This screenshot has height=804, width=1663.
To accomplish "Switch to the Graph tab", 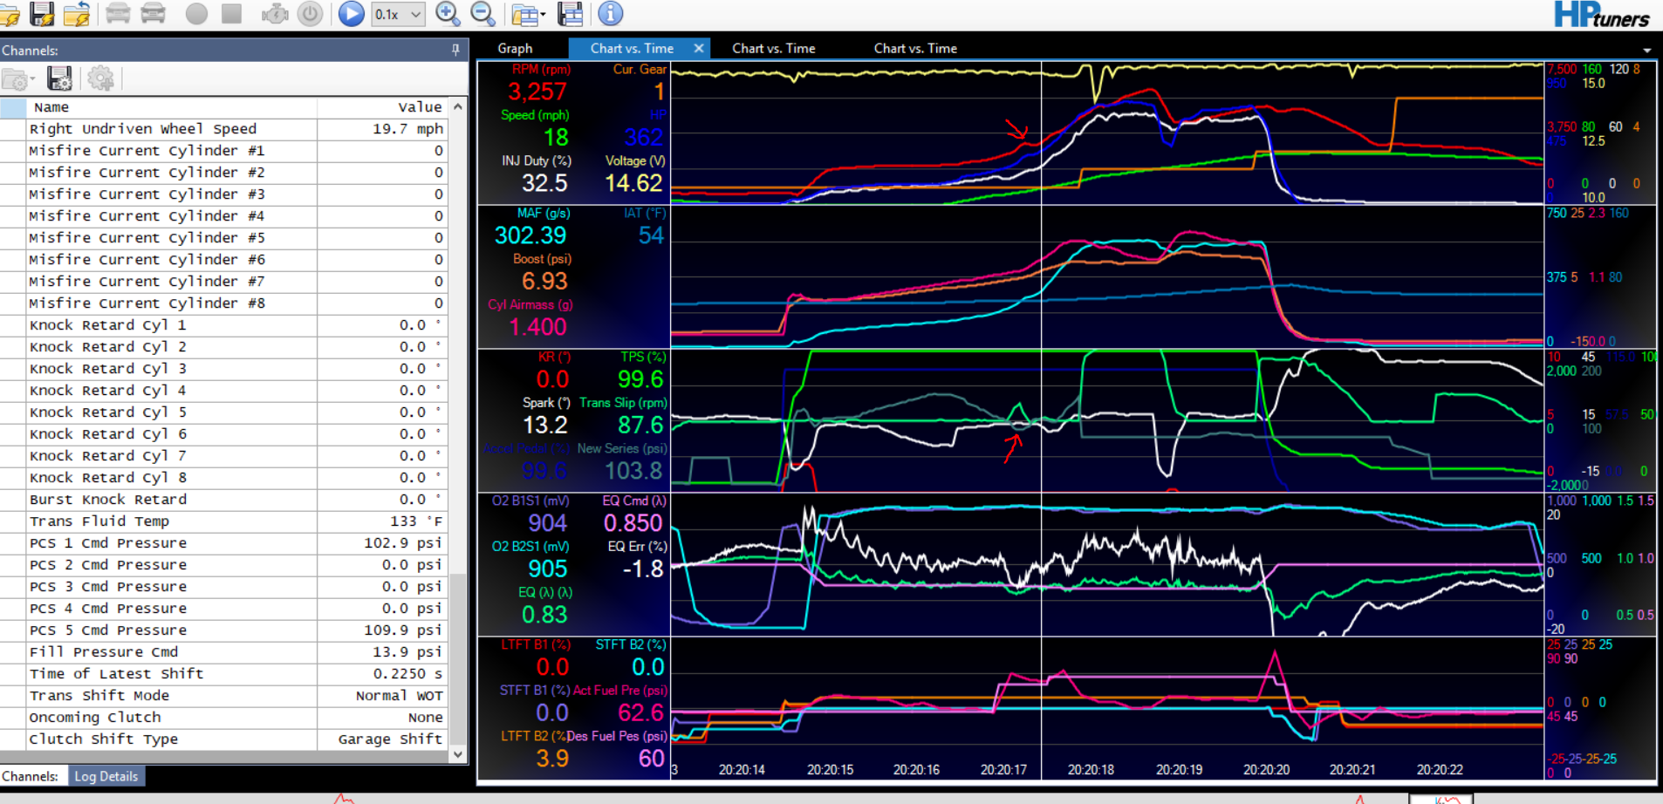I will [x=515, y=49].
